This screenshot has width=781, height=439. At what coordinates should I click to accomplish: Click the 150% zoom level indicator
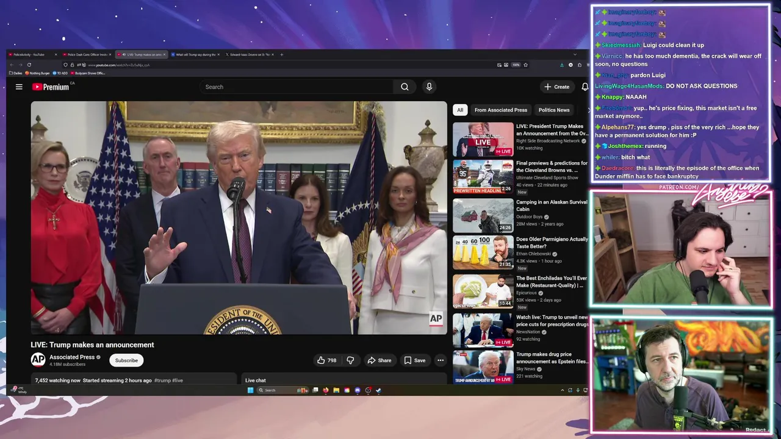(516, 65)
